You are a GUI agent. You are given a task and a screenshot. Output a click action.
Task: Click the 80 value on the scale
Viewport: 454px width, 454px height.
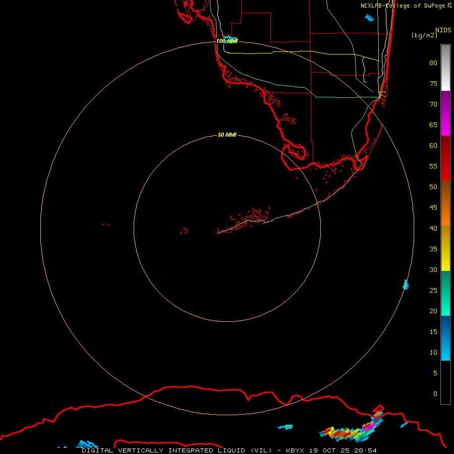pyautogui.click(x=433, y=63)
